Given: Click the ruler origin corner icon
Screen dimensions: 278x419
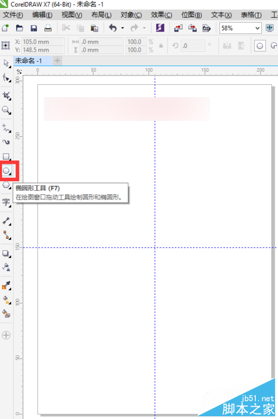Looking at the screenshot, I should (19, 72).
